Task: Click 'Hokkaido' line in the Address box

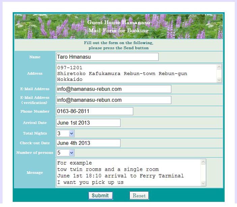Action: [x=70, y=79]
